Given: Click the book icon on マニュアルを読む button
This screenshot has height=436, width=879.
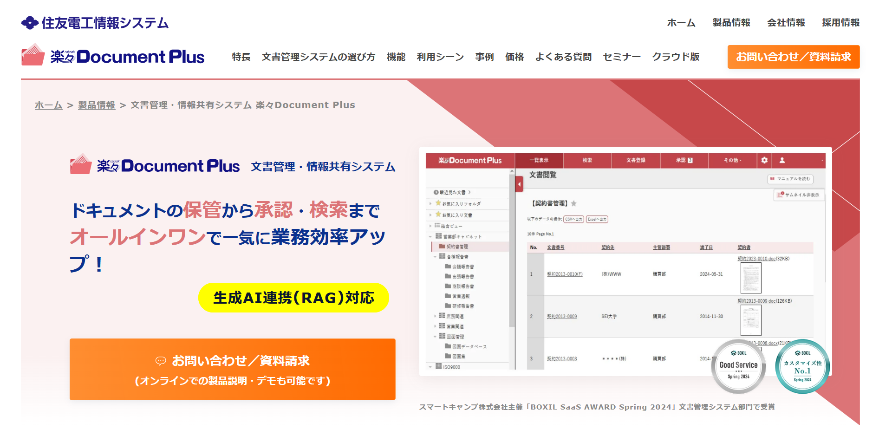Looking at the screenshot, I should [772, 179].
